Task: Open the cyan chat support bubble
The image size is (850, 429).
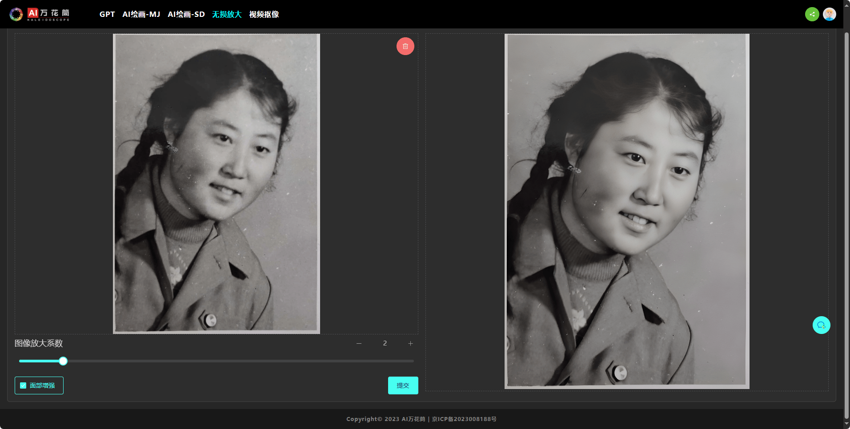Action: pyautogui.click(x=821, y=325)
